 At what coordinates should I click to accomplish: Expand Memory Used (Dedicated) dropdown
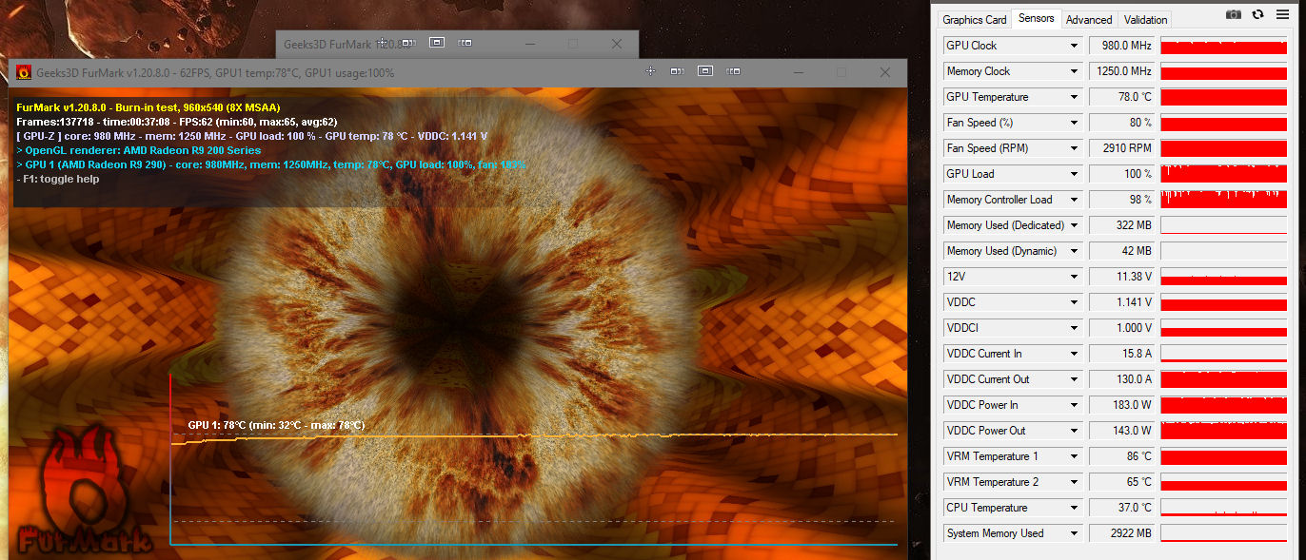click(1075, 225)
